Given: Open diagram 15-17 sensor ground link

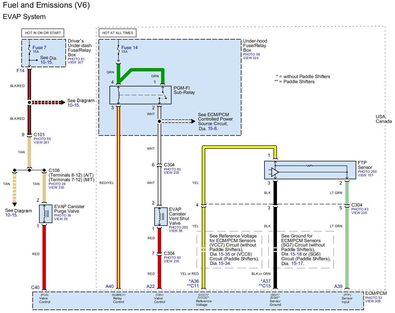Looking at the screenshot, I should (297, 263).
